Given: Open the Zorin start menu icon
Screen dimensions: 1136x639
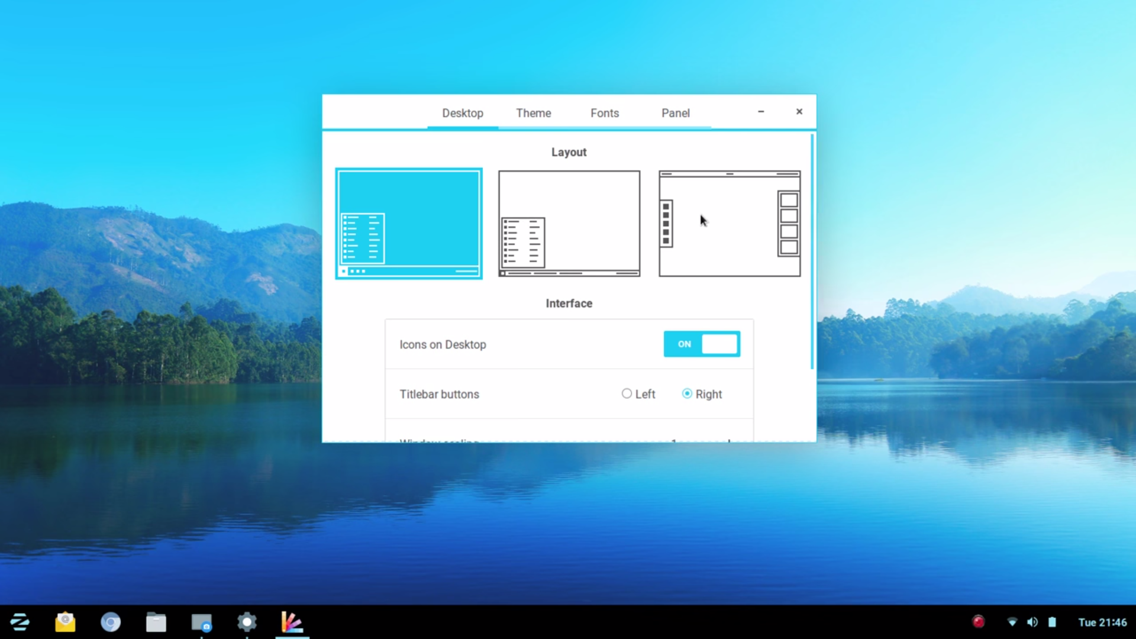Looking at the screenshot, I should click(20, 622).
